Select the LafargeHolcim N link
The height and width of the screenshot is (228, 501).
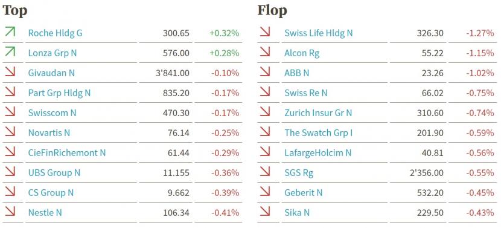(x=318, y=153)
